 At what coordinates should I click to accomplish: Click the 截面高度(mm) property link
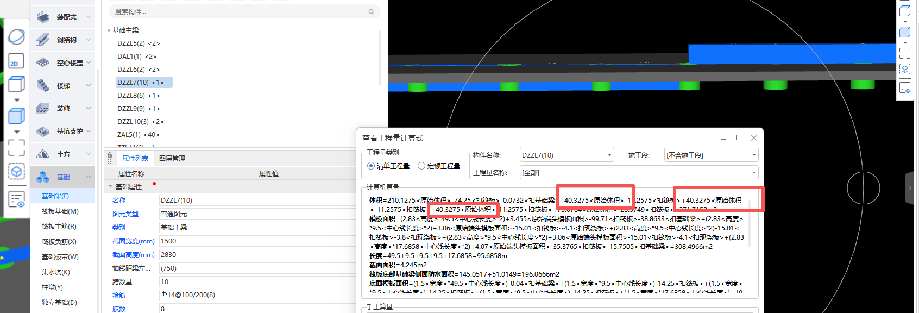[x=134, y=255]
